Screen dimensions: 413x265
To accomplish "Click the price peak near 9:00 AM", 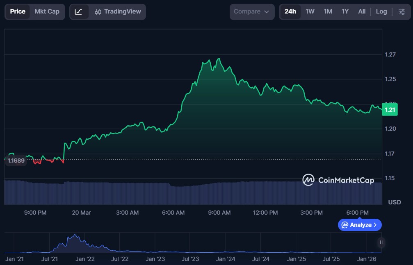I will point(219,59).
